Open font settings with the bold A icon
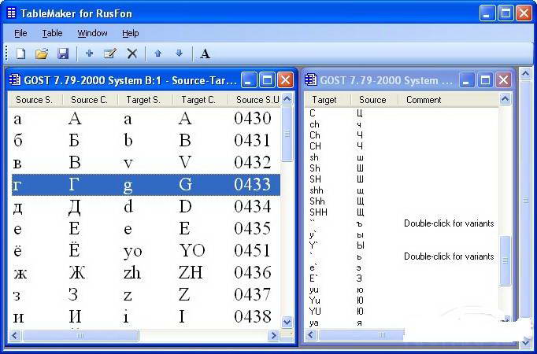Screen dimensions: 537x354 click(205, 53)
